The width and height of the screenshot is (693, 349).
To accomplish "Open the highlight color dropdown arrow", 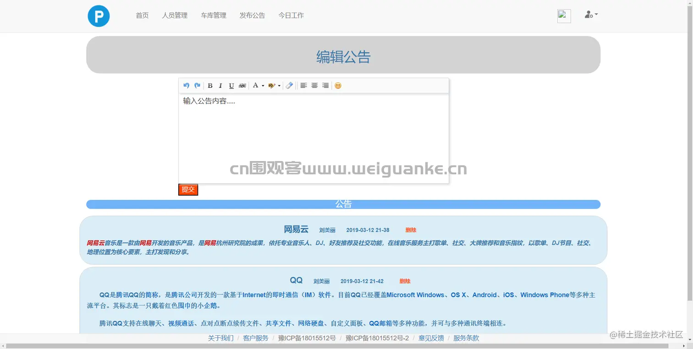I will (279, 86).
